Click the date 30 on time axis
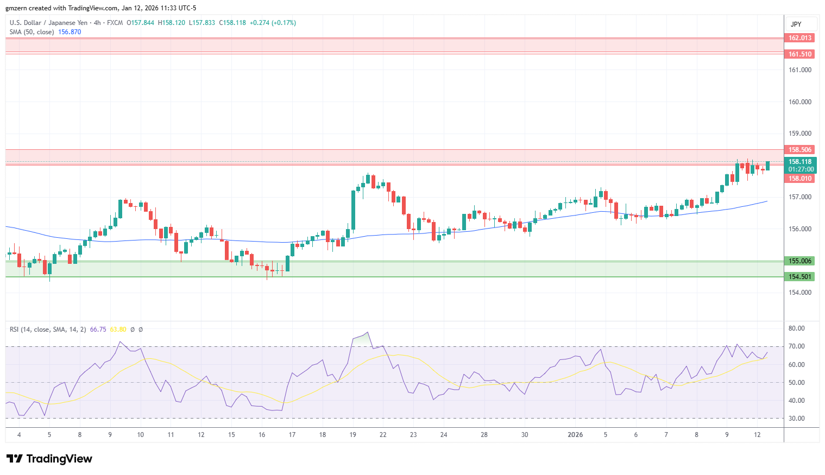This screenshot has width=825, height=475. pos(525,435)
